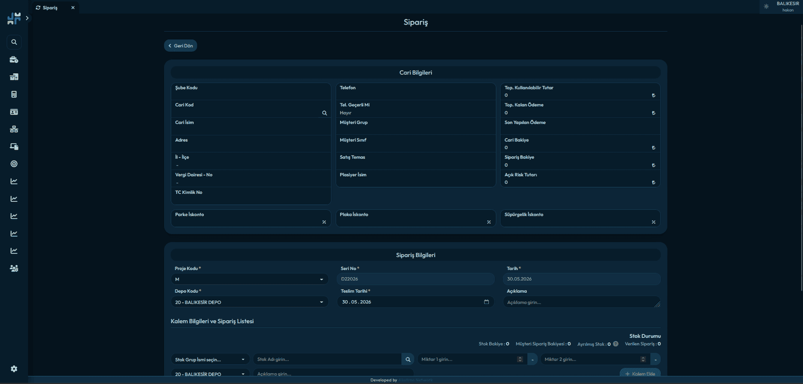Screen dimensions: 803x384
Task: Click the Kalem Bilgileri ve Sipariş Listesi heading
Action: coord(212,321)
